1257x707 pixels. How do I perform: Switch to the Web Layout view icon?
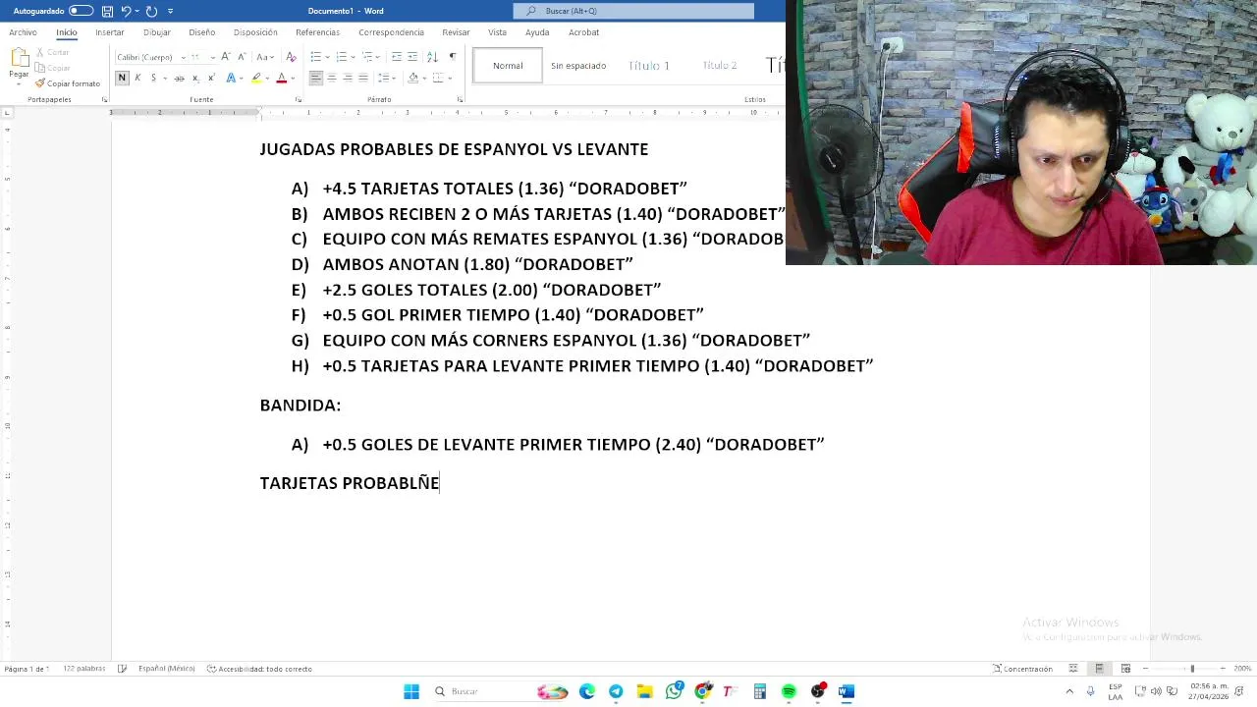[x=1125, y=669]
